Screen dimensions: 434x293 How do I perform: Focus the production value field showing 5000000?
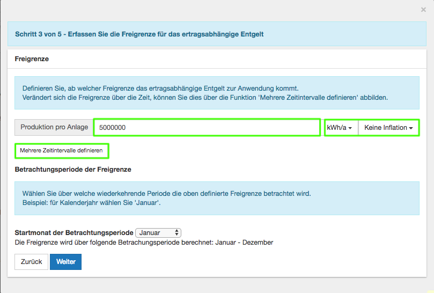point(207,128)
